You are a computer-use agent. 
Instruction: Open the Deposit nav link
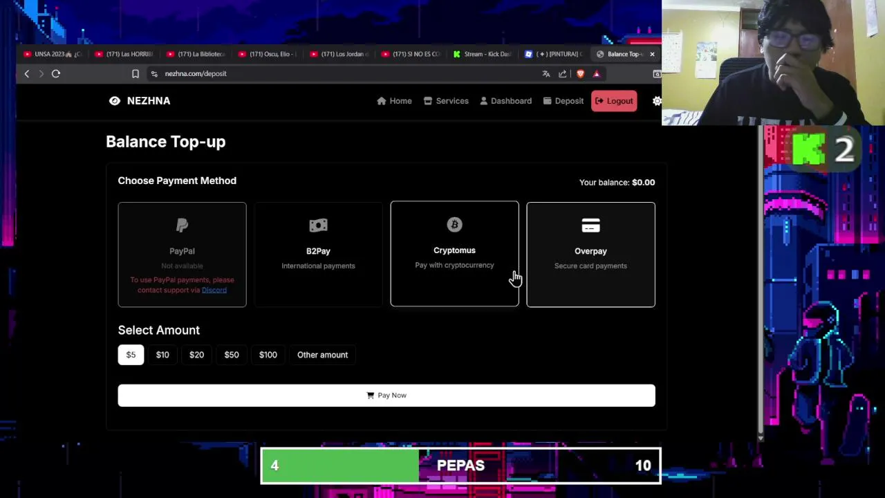pyautogui.click(x=563, y=101)
